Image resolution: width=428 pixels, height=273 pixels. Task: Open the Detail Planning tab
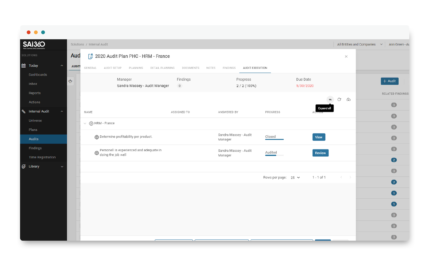pyautogui.click(x=162, y=68)
